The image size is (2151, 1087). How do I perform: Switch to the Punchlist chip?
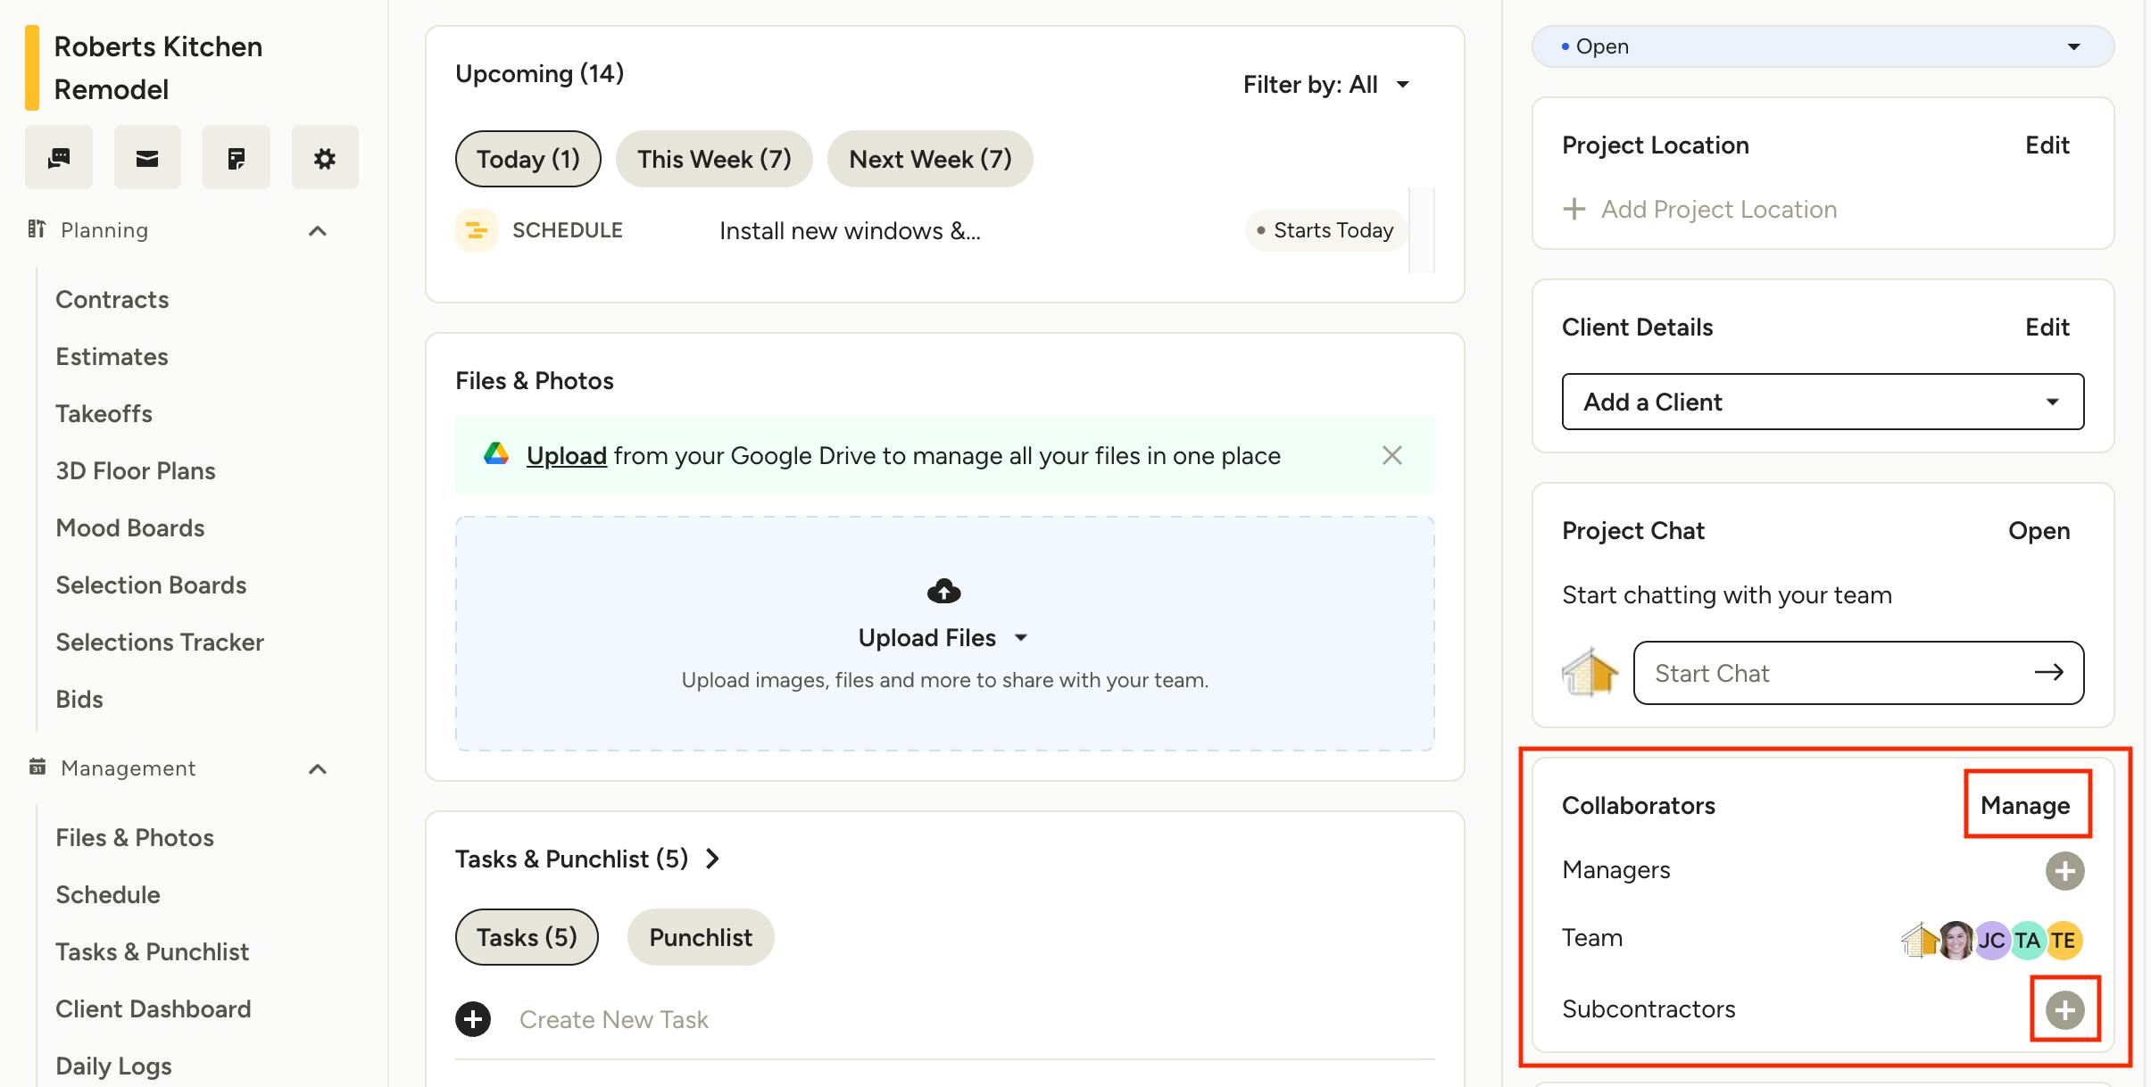(x=700, y=937)
